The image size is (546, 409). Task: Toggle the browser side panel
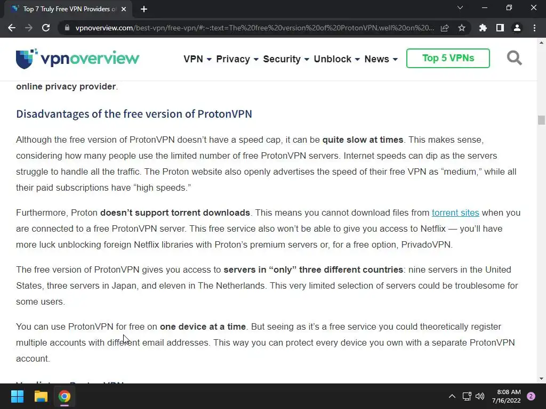click(x=500, y=28)
